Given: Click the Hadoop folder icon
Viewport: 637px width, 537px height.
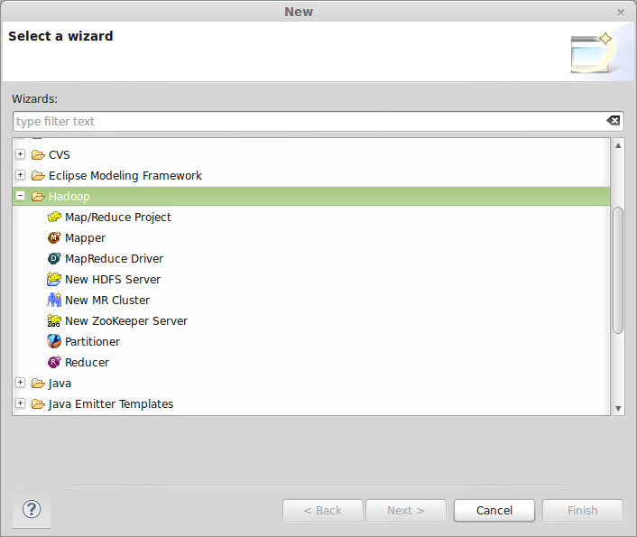Looking at the screenshot, I should coord(38,197).
